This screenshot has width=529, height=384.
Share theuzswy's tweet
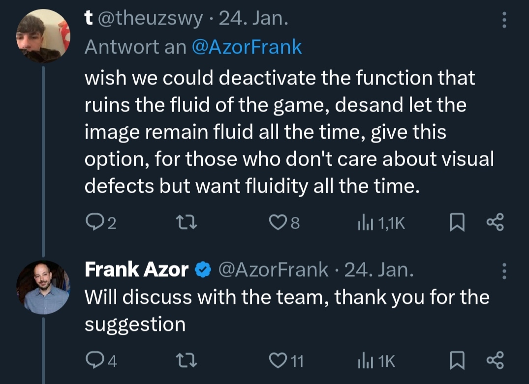coord(495,224)
